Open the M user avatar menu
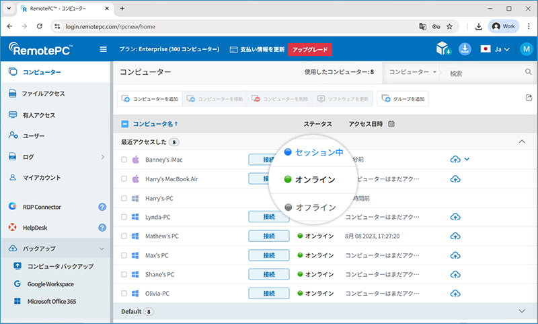This screenshot has height=324, width=538. coord(527,49)
